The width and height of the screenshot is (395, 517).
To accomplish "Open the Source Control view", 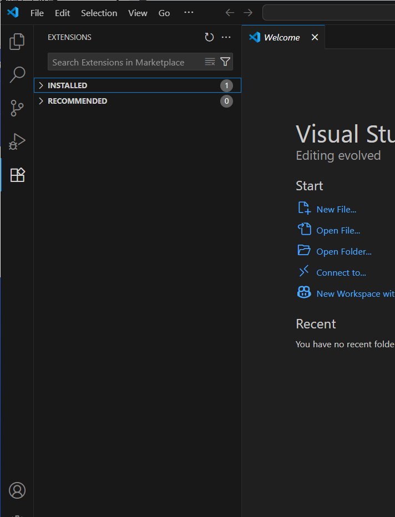I will [17, 108].
